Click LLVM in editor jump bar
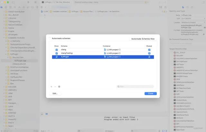 [x=44, y=12]
